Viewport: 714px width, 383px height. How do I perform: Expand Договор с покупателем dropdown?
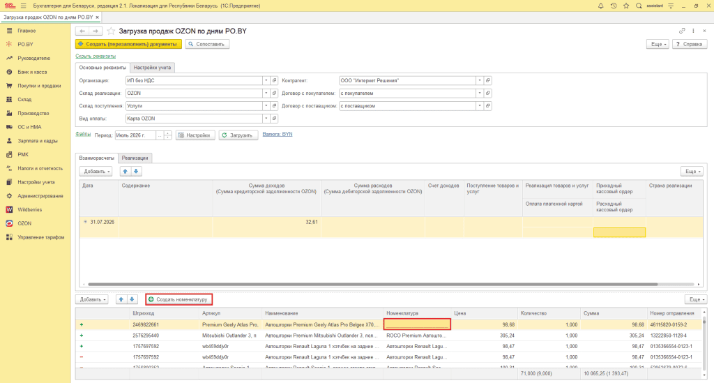click(x=480, y=93)
